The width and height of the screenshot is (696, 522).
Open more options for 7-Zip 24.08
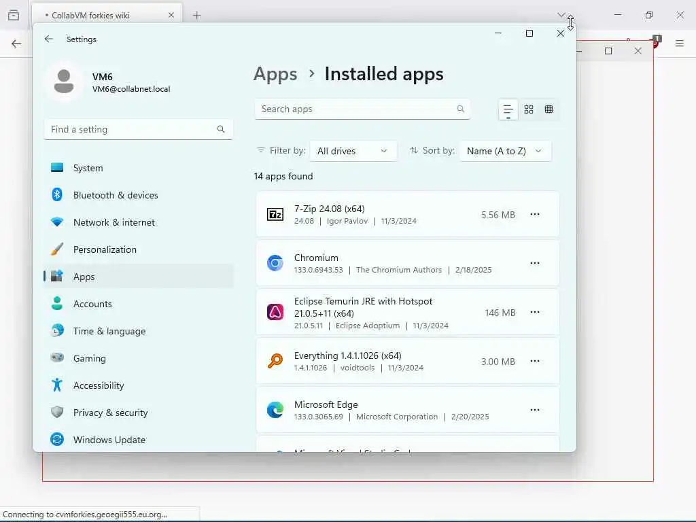[535, 214]
